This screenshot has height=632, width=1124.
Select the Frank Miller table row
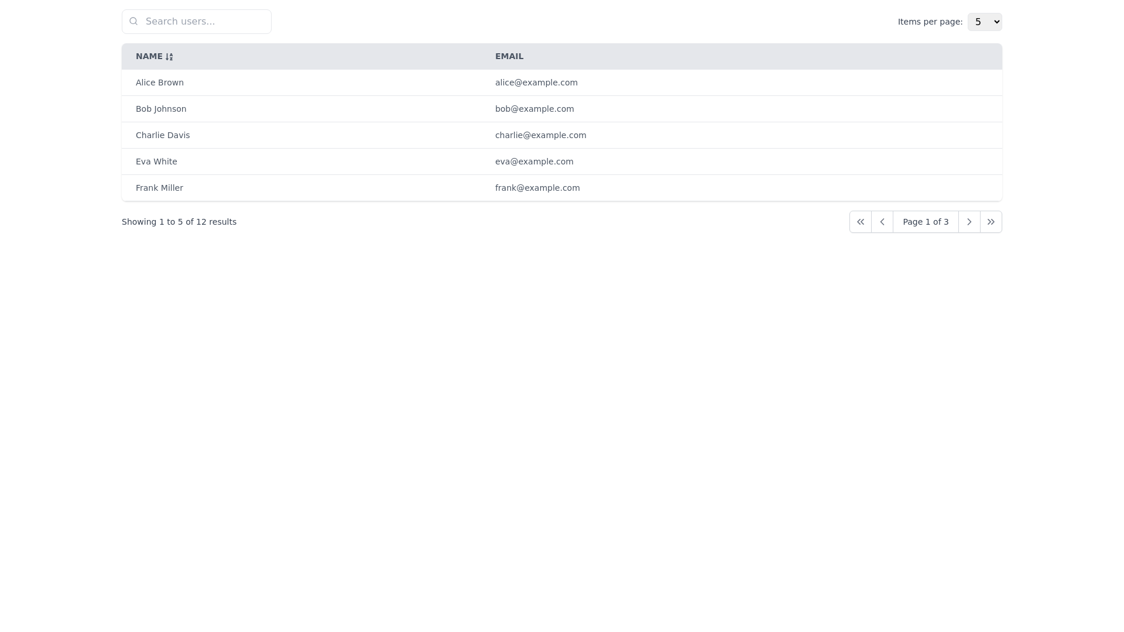(x=351, y=188)
